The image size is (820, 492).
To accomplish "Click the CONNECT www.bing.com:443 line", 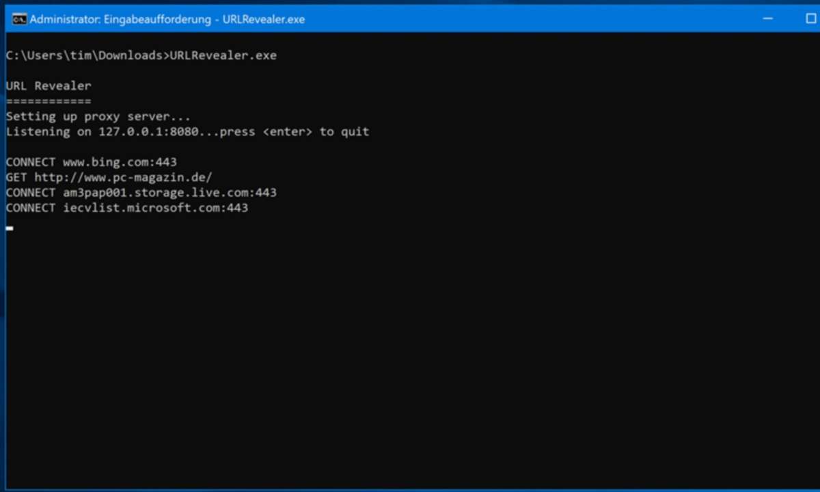I will [x=92, y=162].
